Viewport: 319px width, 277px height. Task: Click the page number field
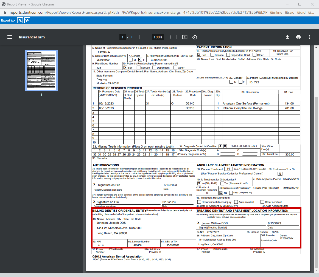[x=122, y=37]
